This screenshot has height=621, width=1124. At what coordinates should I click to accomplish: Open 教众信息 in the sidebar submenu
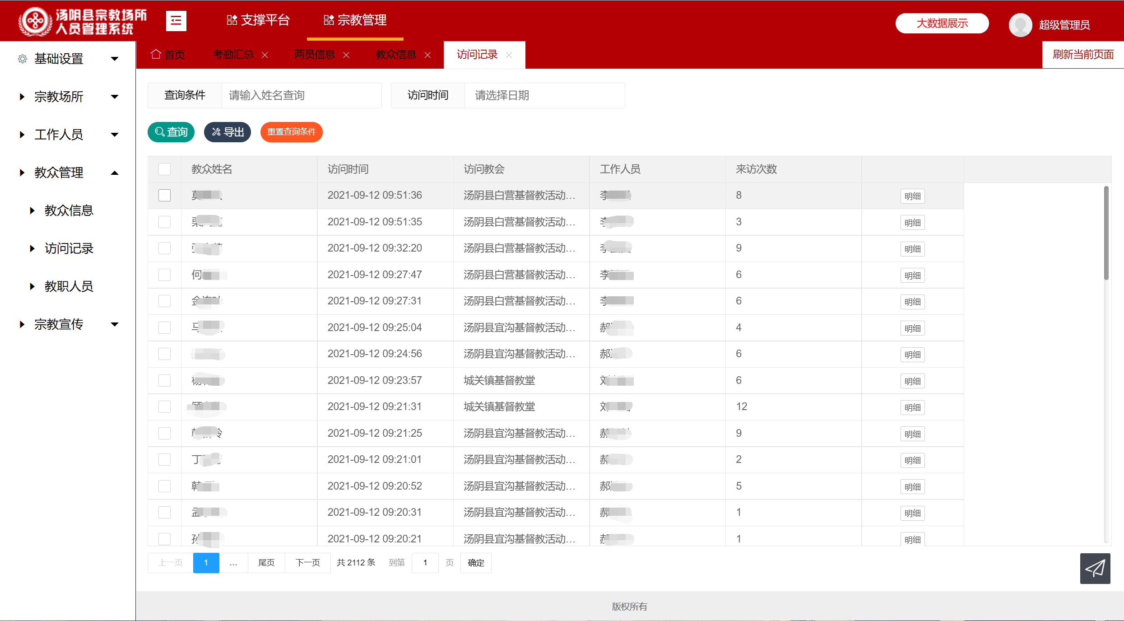pos(69,210)
